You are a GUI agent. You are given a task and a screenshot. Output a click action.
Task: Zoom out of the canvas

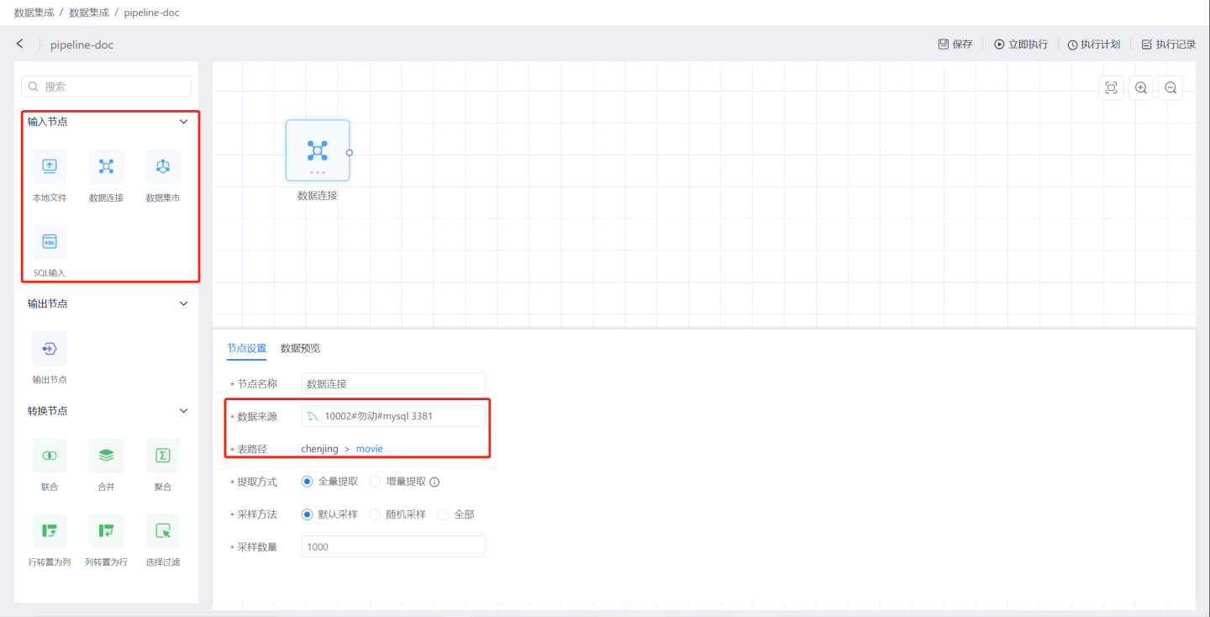(x=1171, y=88)
